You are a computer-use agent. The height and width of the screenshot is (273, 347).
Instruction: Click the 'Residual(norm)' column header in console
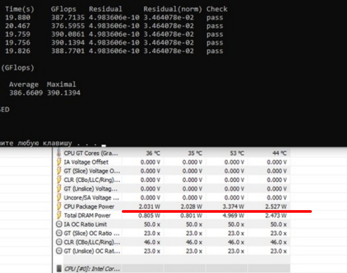[173, 9]
